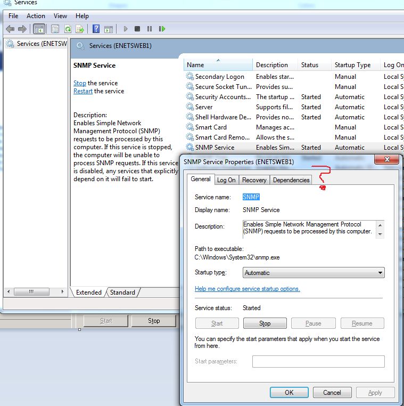Viewport: 404px width, 406px height.
Task: Click the Cancel button
Action: [332, 393]
